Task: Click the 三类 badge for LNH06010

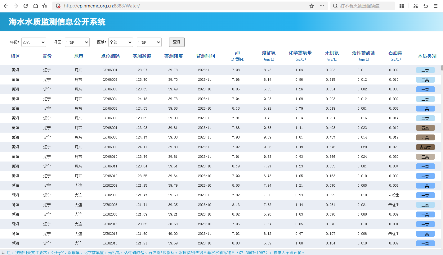Action: (x=425, y=157)
